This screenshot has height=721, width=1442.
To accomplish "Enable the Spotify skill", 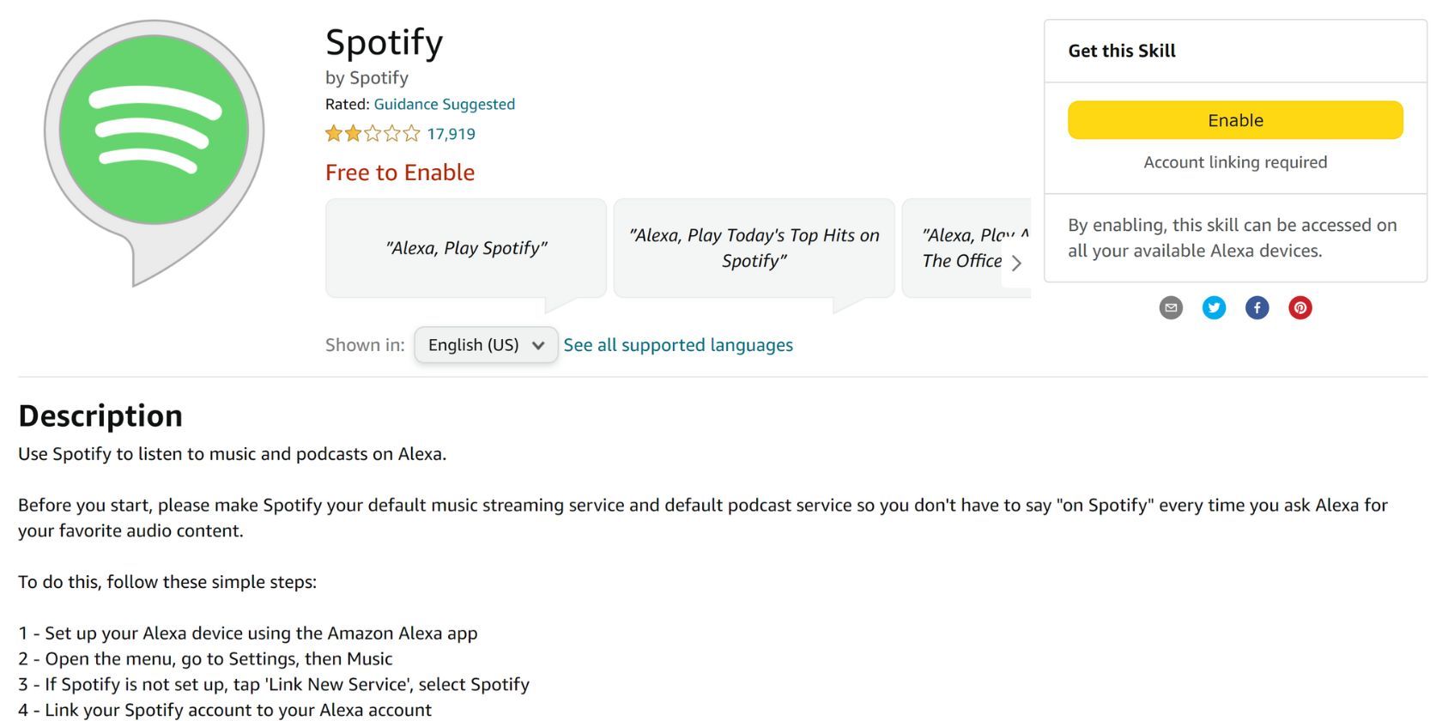I will [x=1234, y=120].
